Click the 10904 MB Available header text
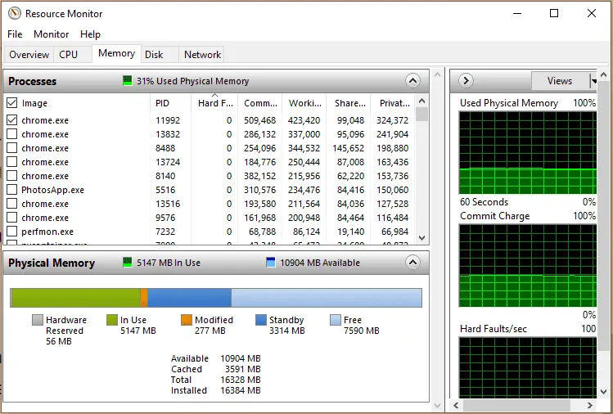Image resolution: width=613 pixels, height=414 pixels. (x=320, y=263)
